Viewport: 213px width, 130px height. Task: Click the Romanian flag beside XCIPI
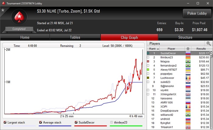click(x=188, y=107)
